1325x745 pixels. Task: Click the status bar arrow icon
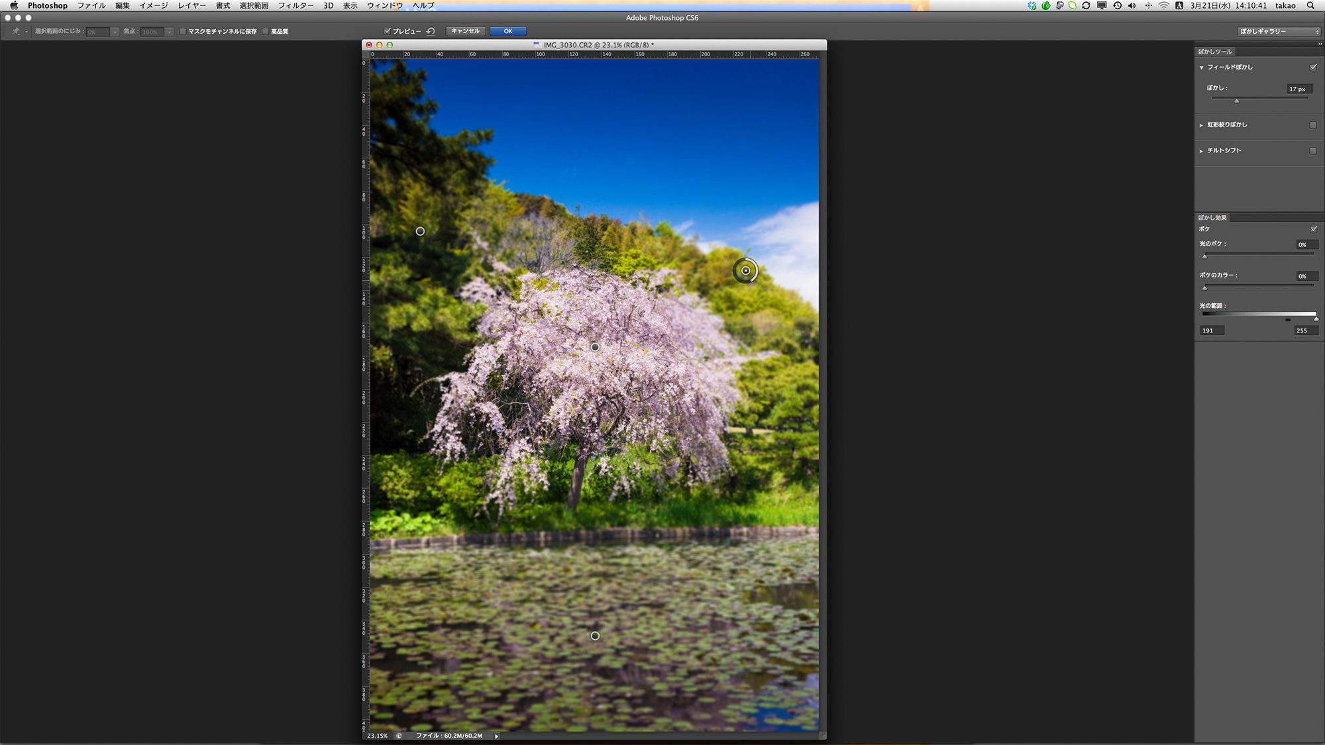click(496, 736)
